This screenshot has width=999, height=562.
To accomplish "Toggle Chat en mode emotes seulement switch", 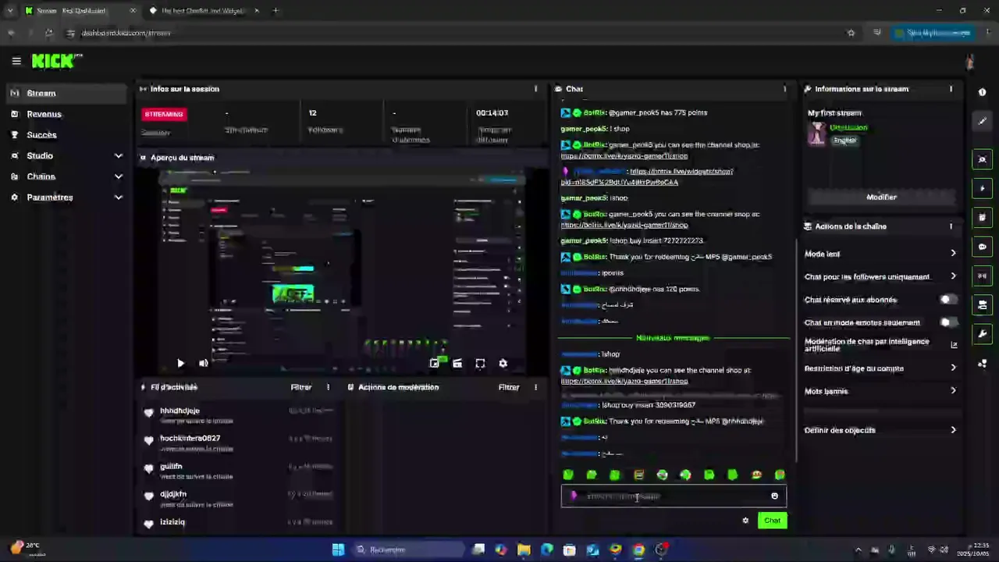I will point(948,322).
